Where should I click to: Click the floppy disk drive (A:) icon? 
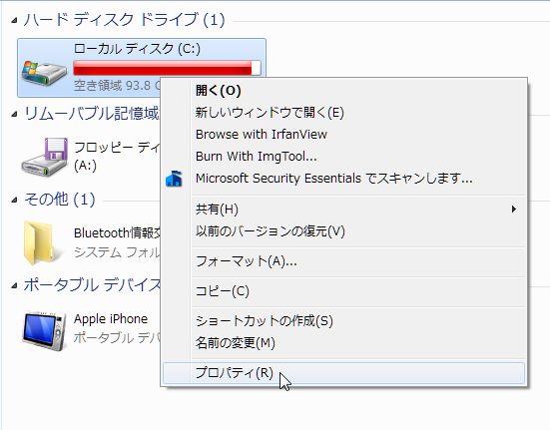[x=45, y=157]
